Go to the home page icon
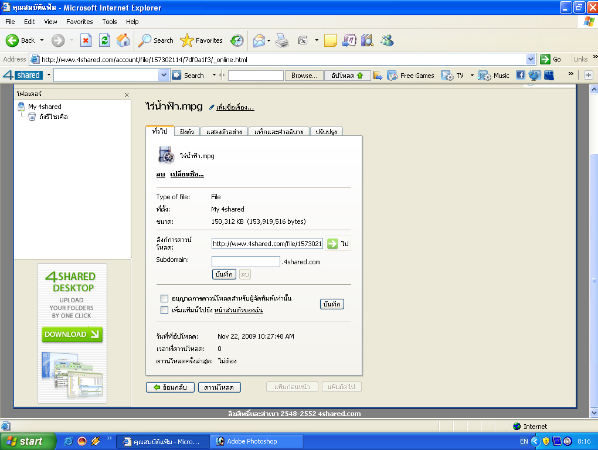 click(x=123, y=40)
